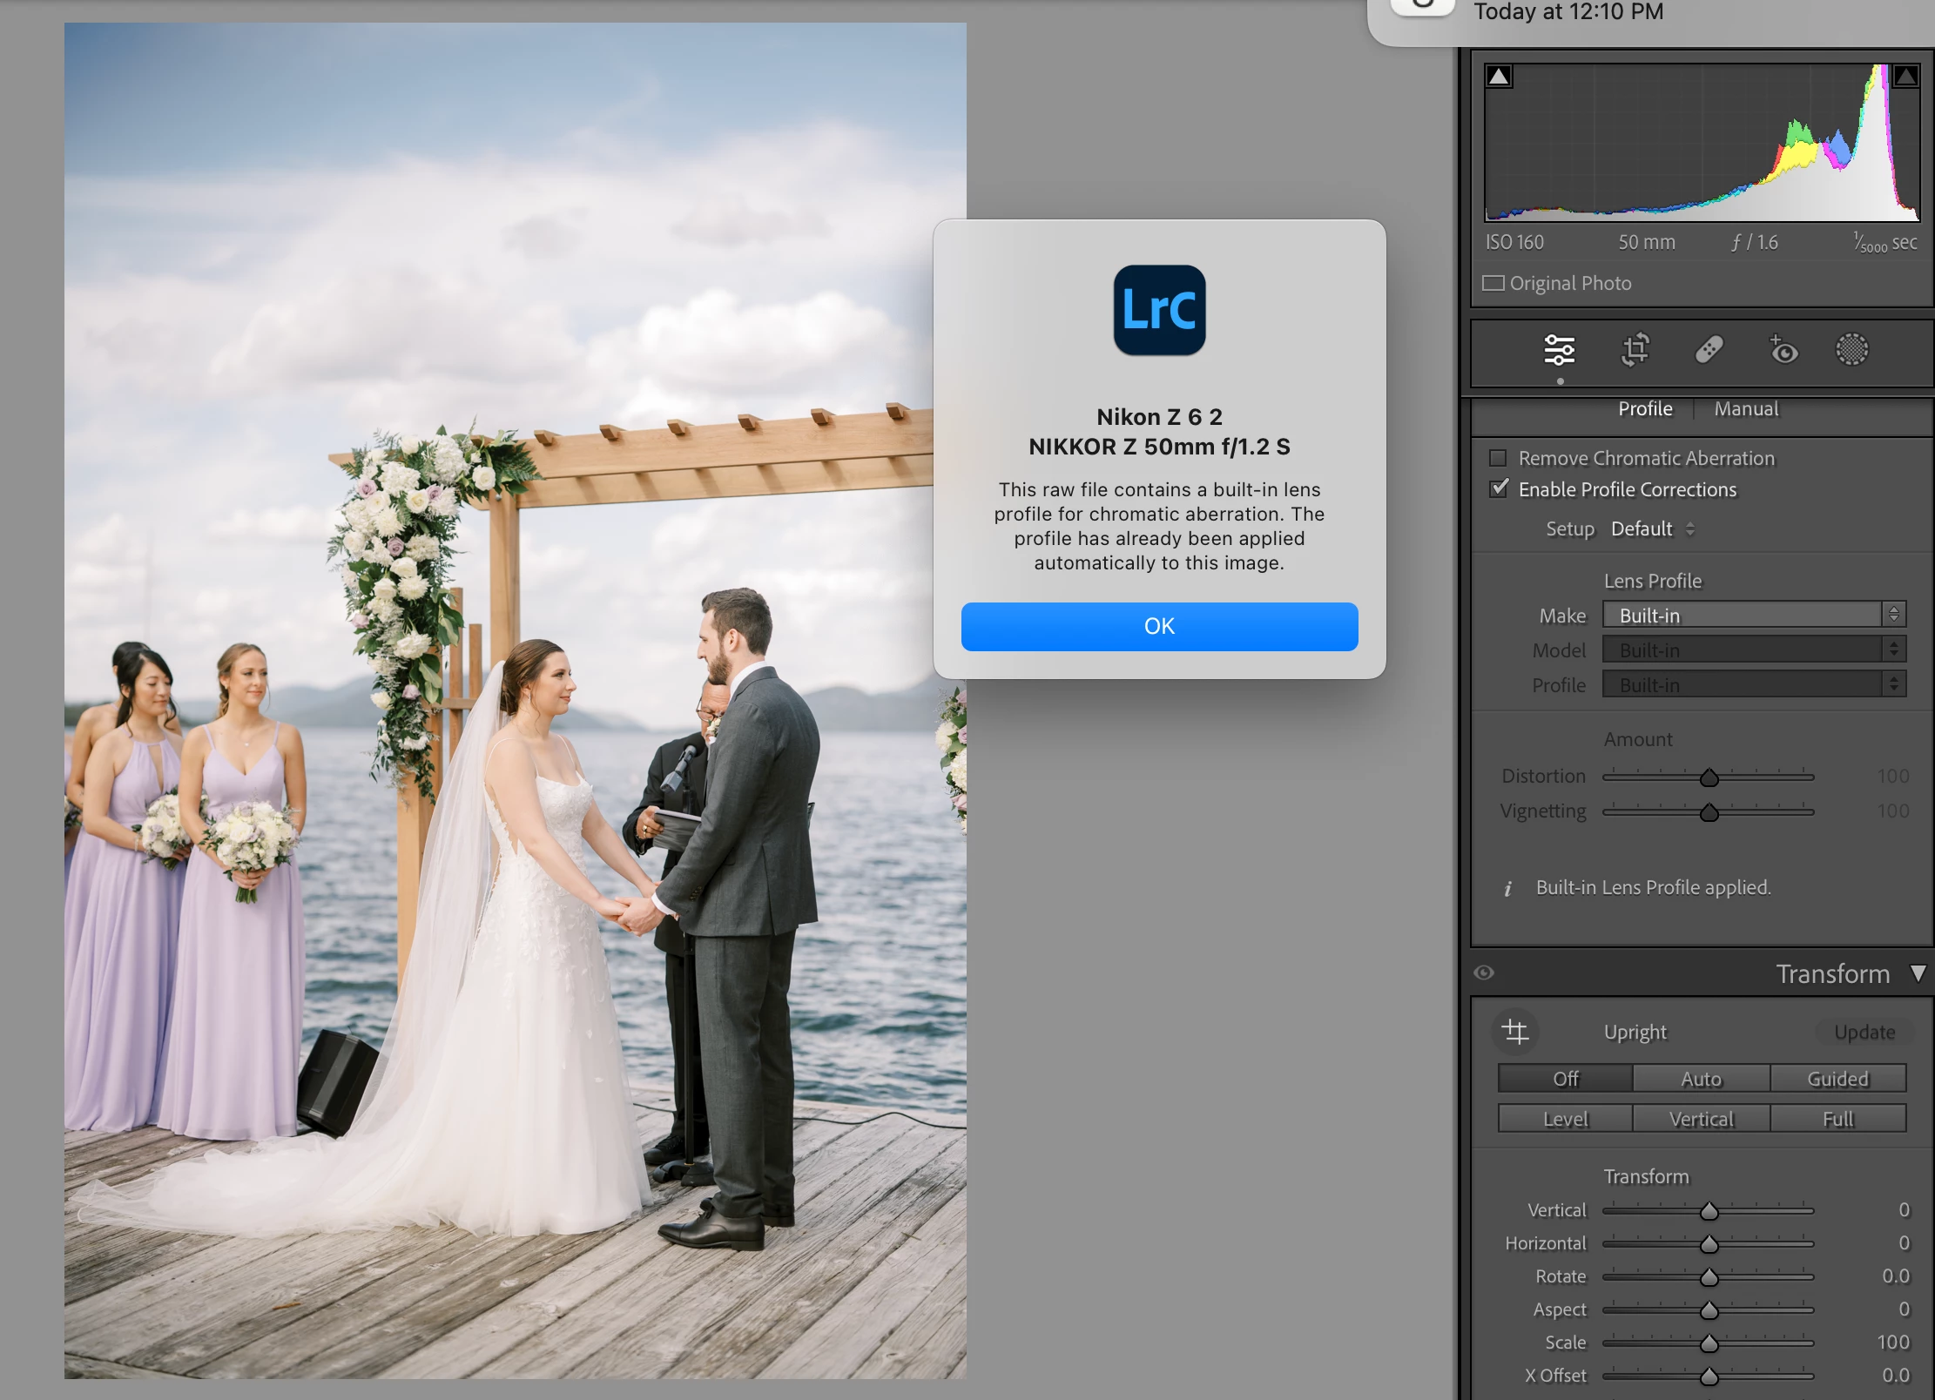The image size is (1935, 1400).
Task: Toggle shadow clipping indicator in histogram
Action: 1499,77
